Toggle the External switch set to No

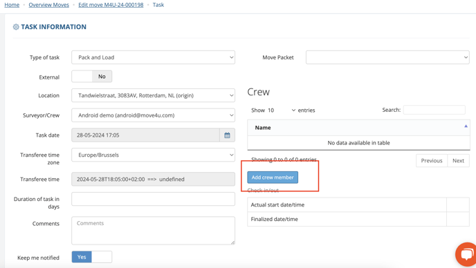[x=92, y=77]
